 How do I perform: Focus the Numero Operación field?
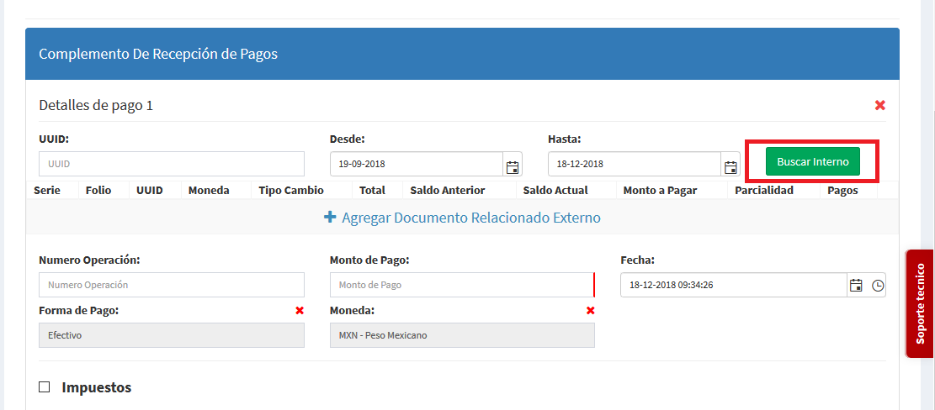pos(171,285)
